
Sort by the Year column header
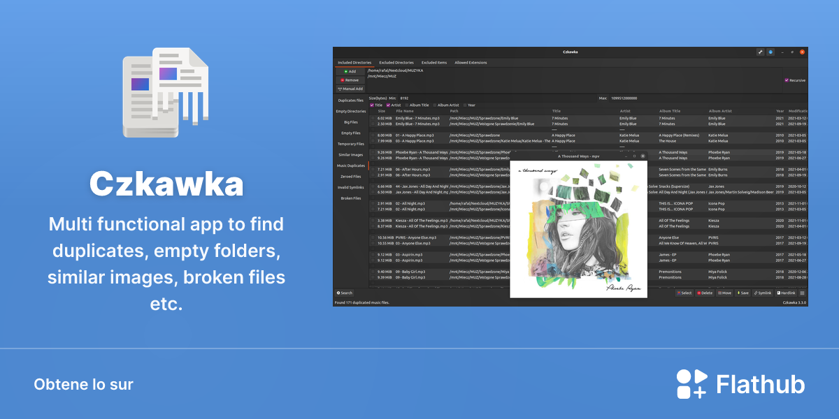click(780, 111)
